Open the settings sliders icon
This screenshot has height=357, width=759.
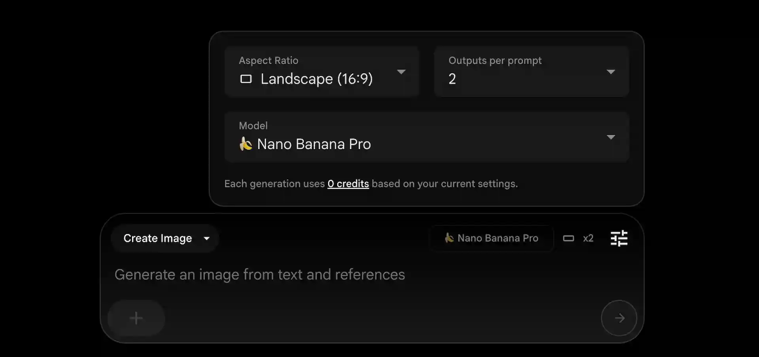coord(619,238)
